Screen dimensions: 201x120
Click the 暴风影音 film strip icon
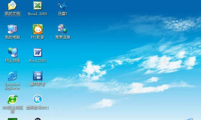point(38,76)
